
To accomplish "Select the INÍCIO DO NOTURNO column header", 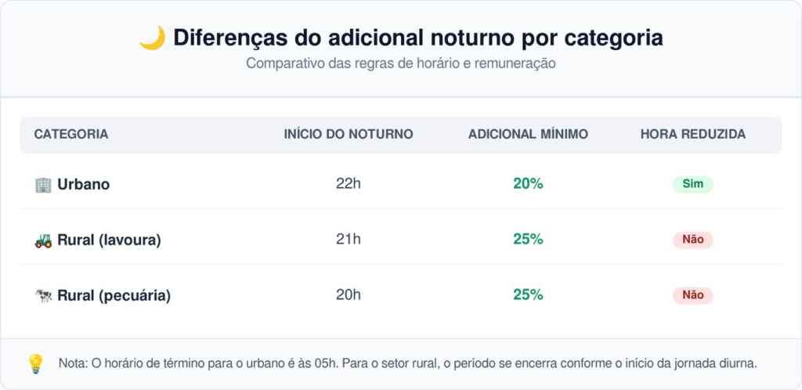I will [x=349, y=135].
